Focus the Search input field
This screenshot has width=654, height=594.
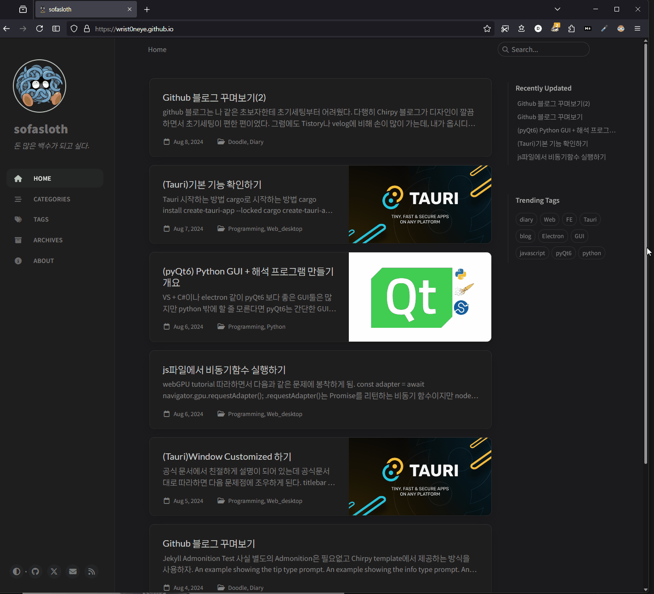[x=544, y=49]
